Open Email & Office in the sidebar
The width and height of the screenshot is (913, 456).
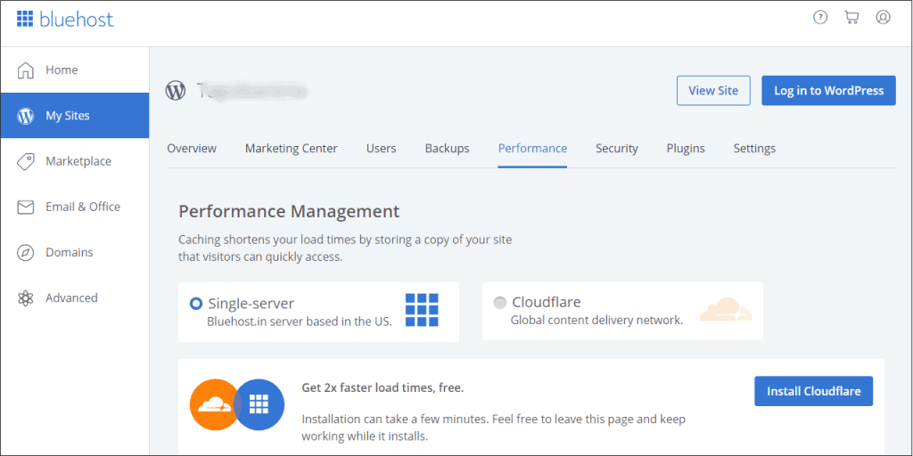(75, 207)
